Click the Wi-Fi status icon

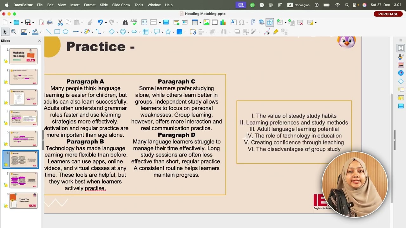point(337,5)
